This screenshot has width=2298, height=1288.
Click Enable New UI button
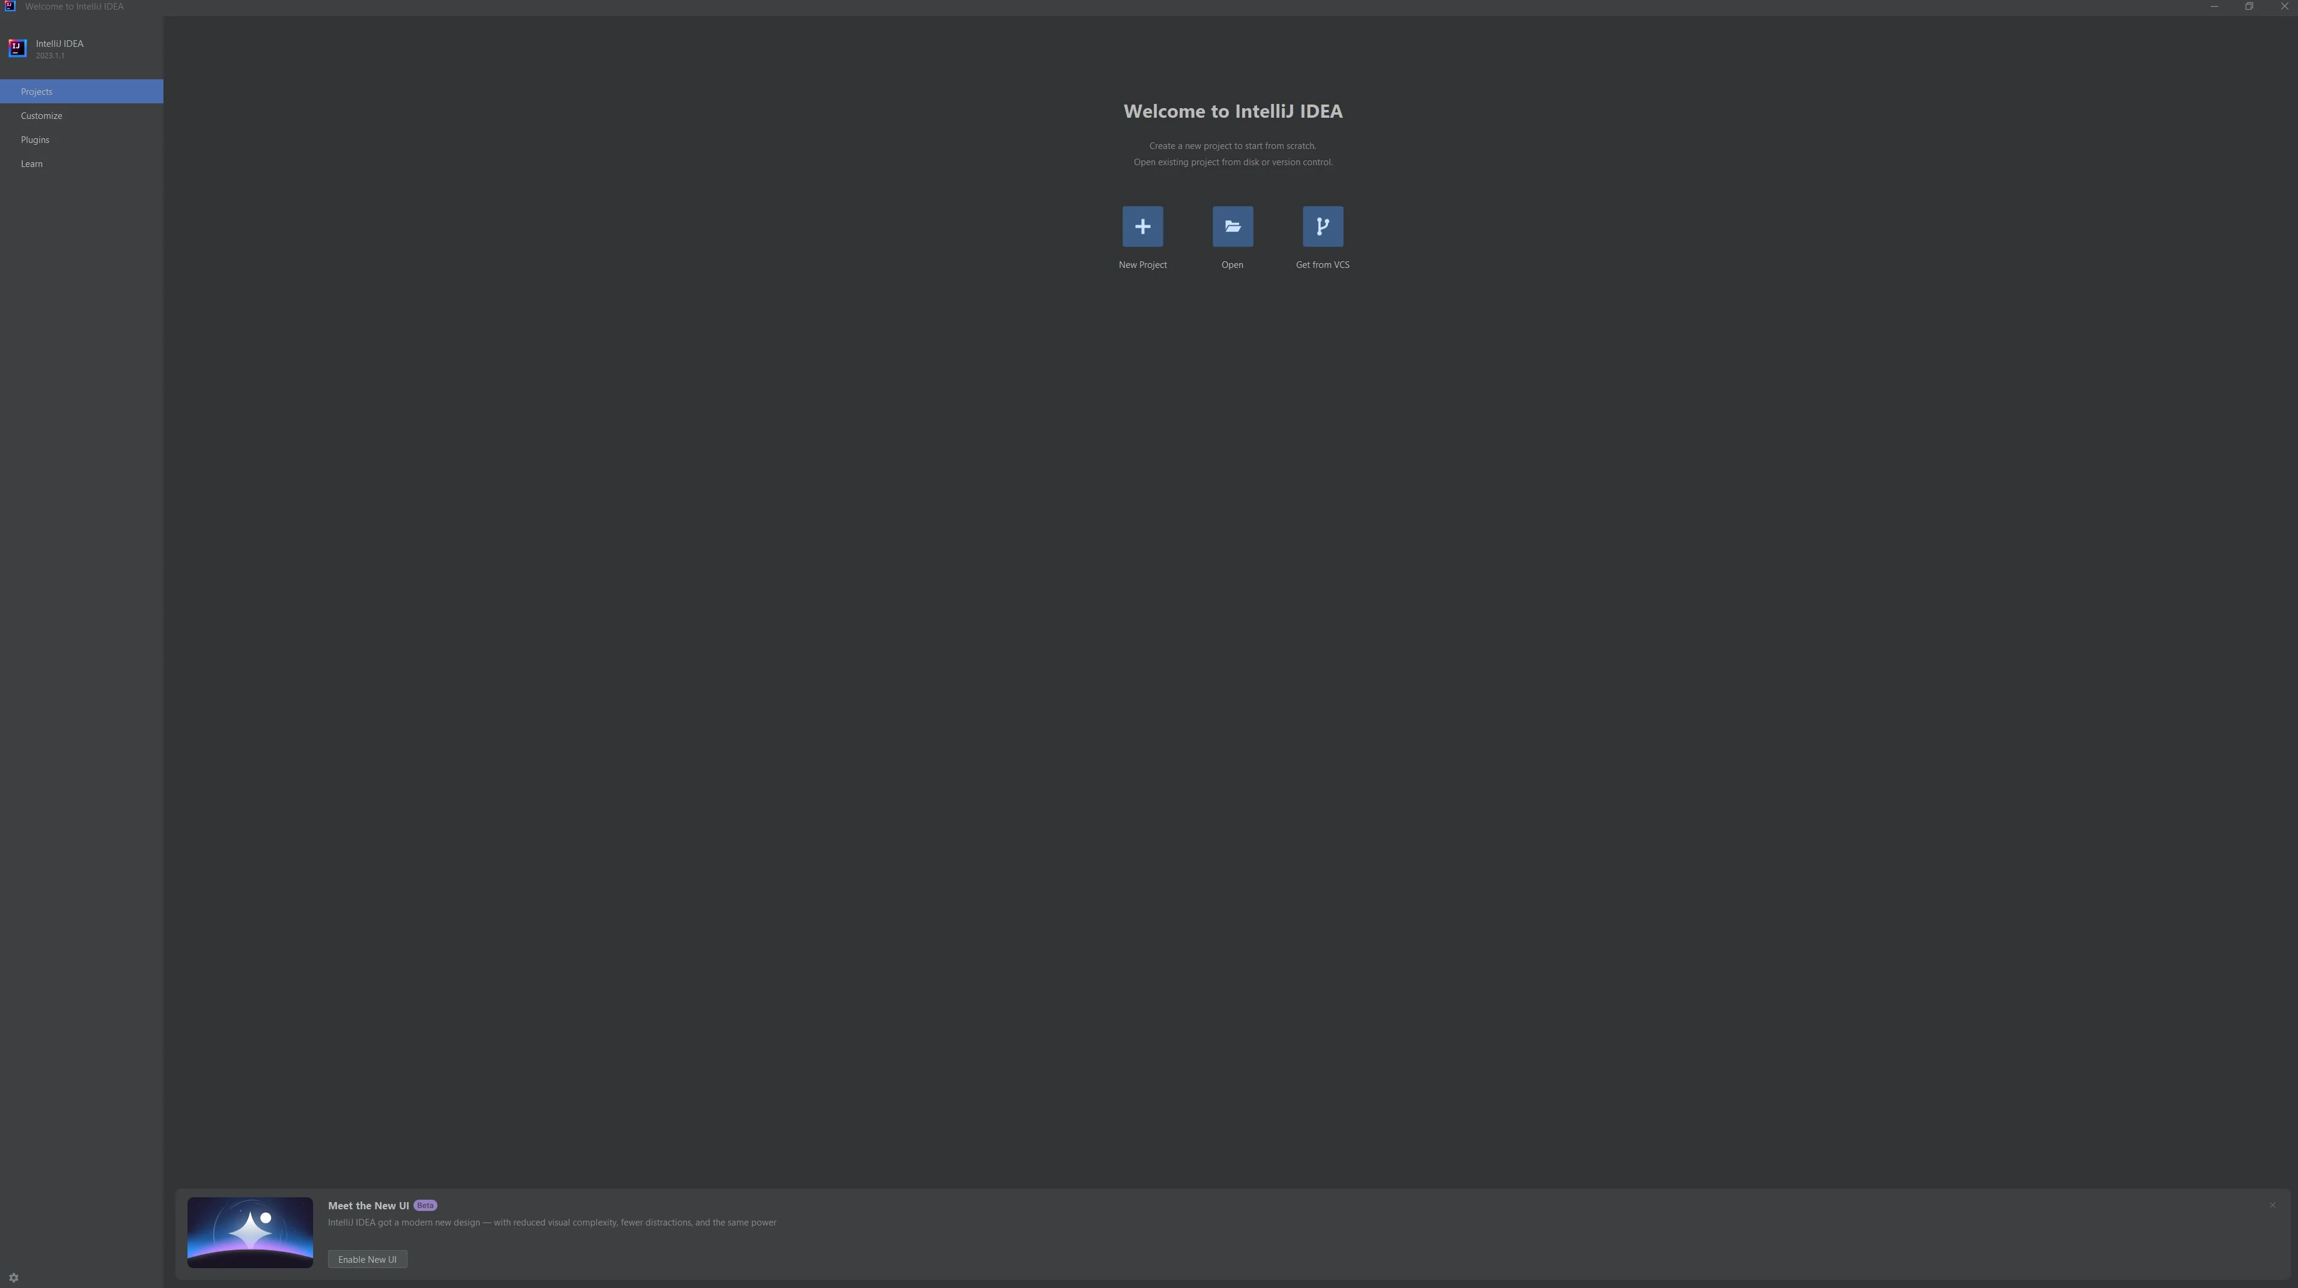pos(368,1259)
